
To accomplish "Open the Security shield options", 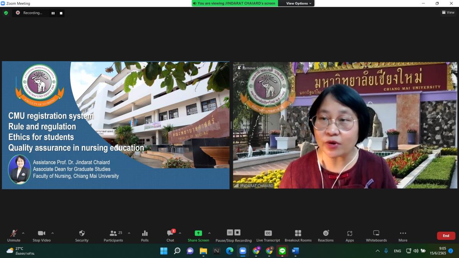I will point(81,235).
